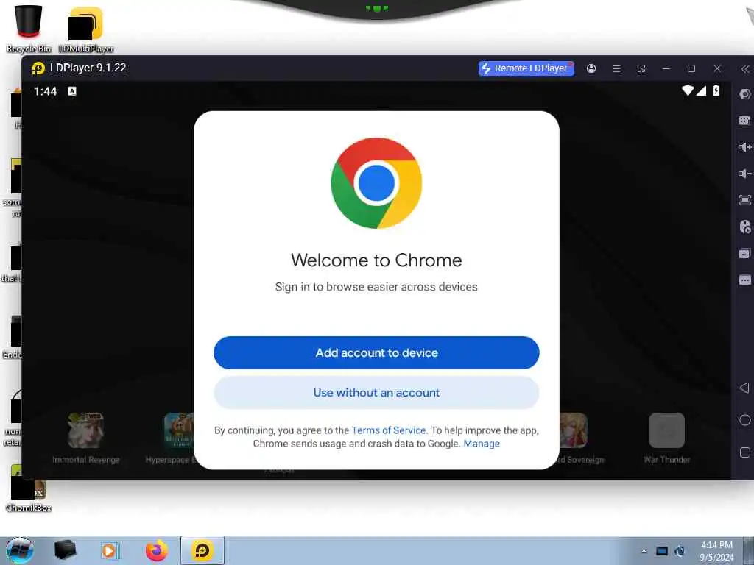
Task: Close the LDPlayer window
Action: pos(717,68)
